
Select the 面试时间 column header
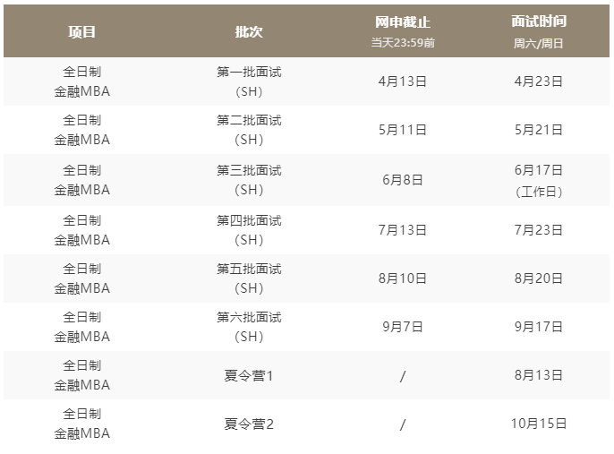point(539,22)
